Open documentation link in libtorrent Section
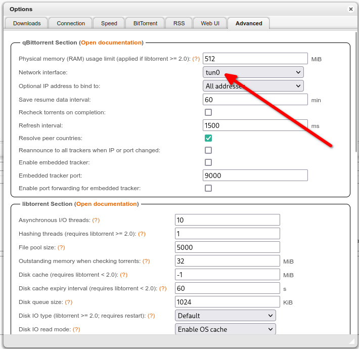This screenshot has width=359, height=349. 107,204
